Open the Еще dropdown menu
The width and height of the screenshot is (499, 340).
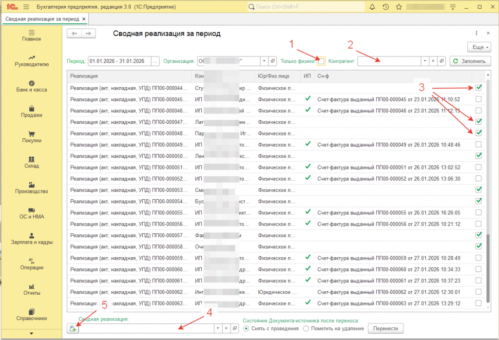click(x=480, y=47)
